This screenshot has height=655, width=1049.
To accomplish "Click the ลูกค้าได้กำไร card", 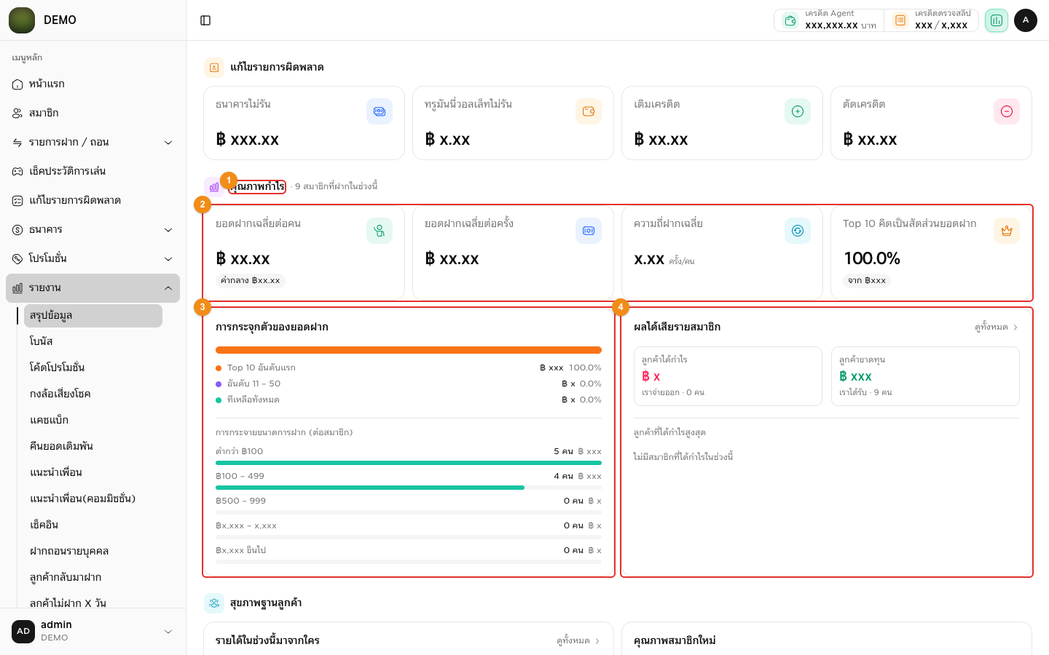I will click(728, 376).
